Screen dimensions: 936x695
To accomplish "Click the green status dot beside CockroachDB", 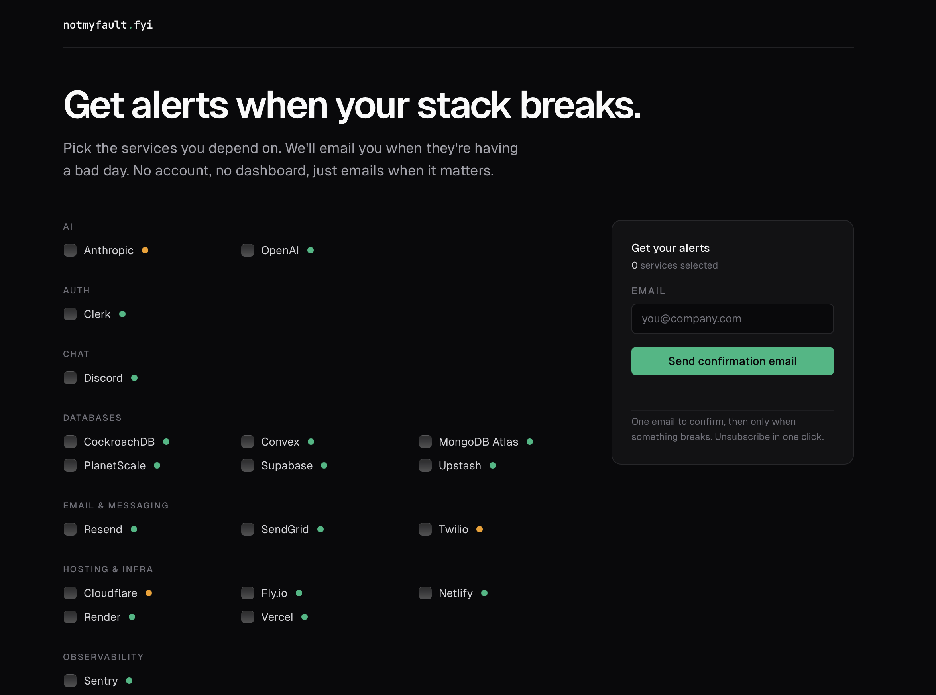I will tap(166, 442).
